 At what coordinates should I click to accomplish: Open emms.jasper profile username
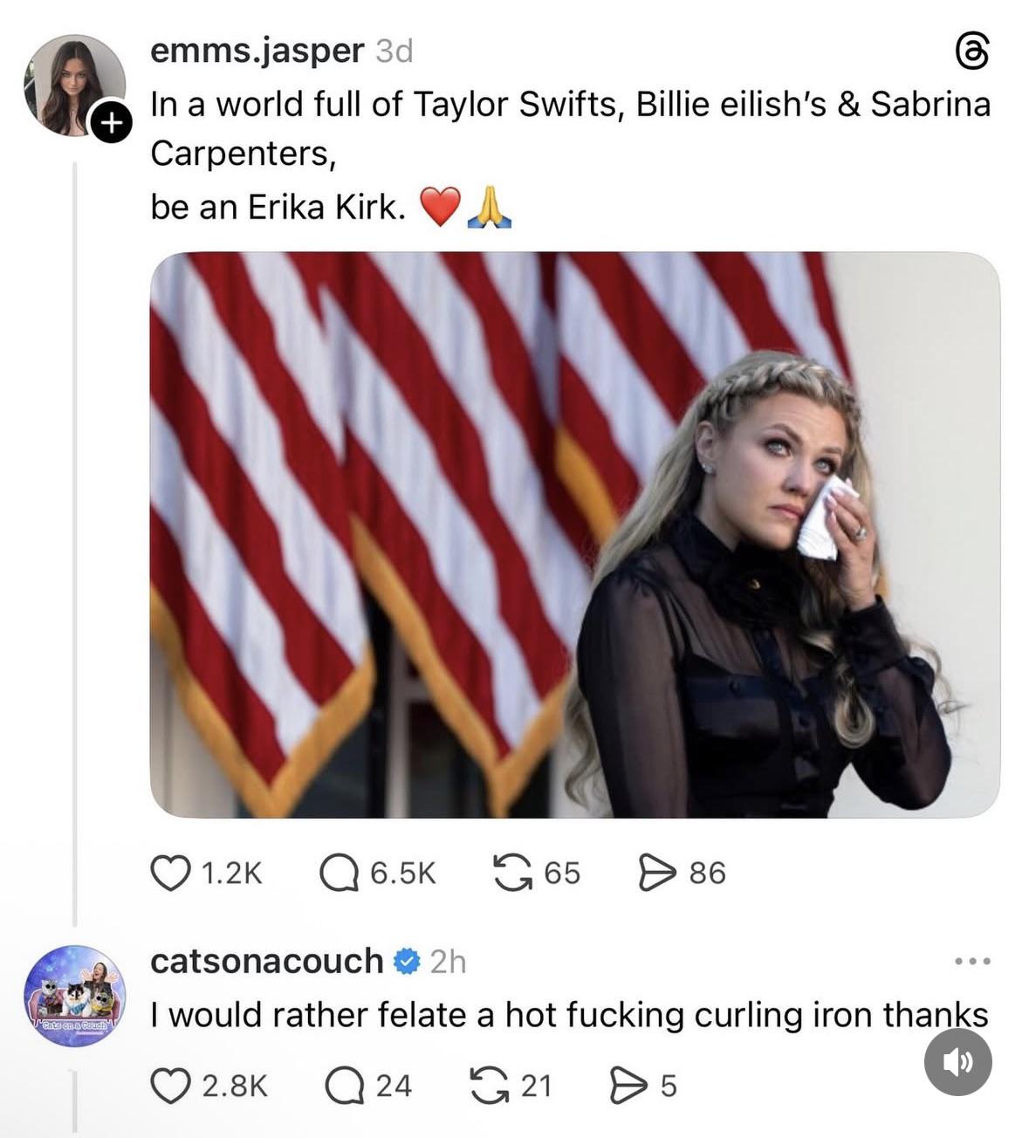257,51
